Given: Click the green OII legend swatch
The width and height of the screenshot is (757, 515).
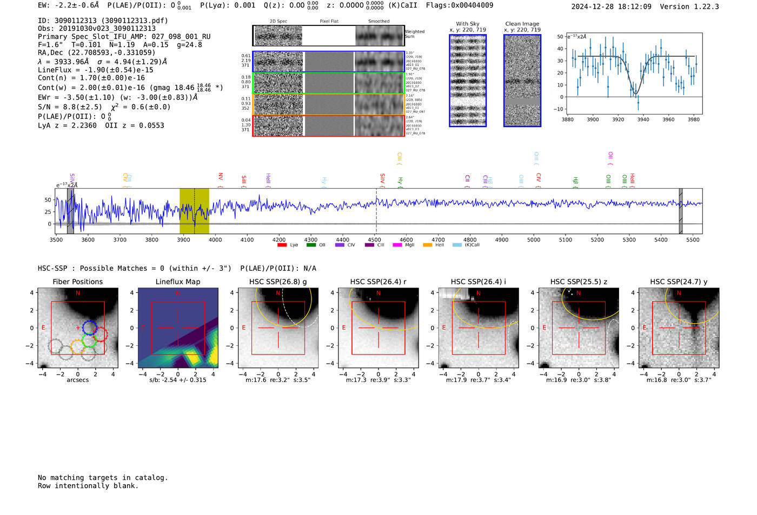Looking at the screenshot, I should tap(311, 245).
